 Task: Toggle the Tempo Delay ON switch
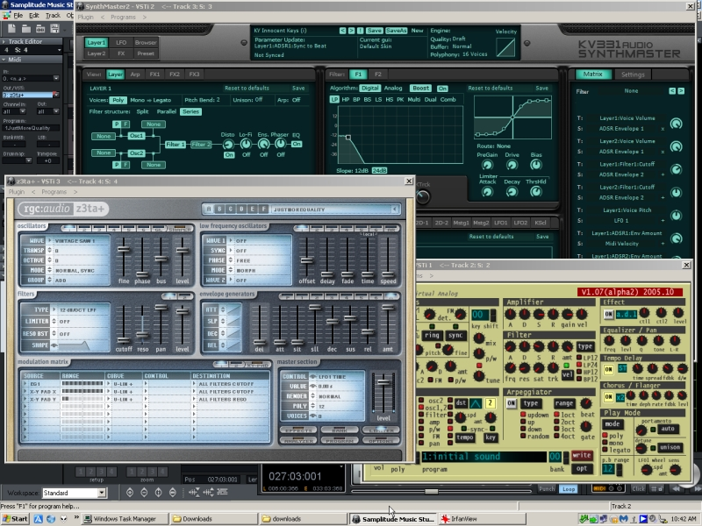tap(609, 368)
